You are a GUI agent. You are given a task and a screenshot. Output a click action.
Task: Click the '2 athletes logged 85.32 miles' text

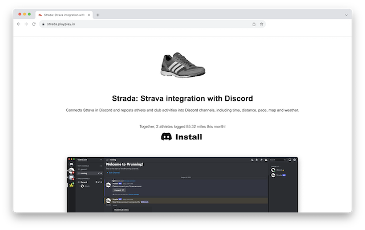coord(182,126)
